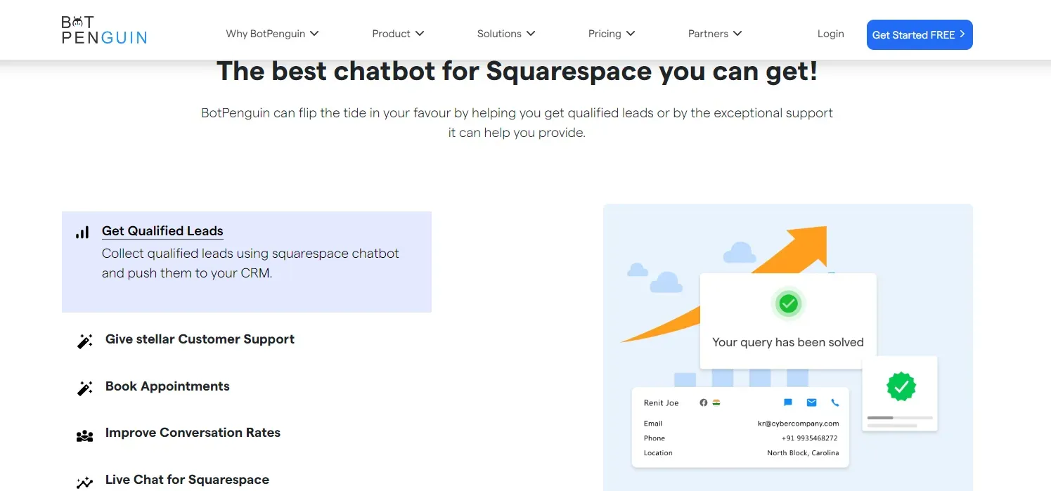Screen dimensions: 1051x491
Task: Click the BotPenguin can flip the tide paragraph
Action: (517, 123)
